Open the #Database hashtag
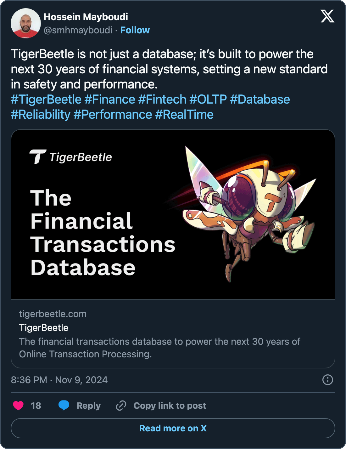 [x=260, y=99]
